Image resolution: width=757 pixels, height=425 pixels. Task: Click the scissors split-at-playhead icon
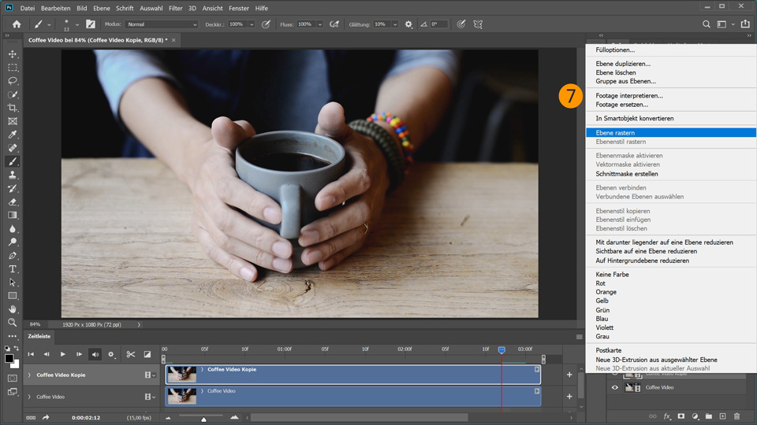131,354
